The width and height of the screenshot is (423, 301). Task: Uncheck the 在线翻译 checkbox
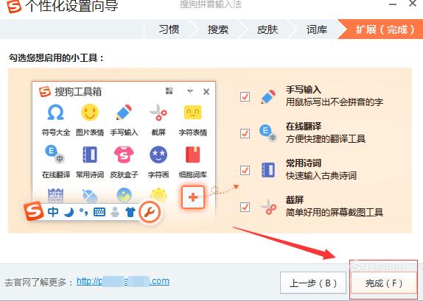point(245,133)
